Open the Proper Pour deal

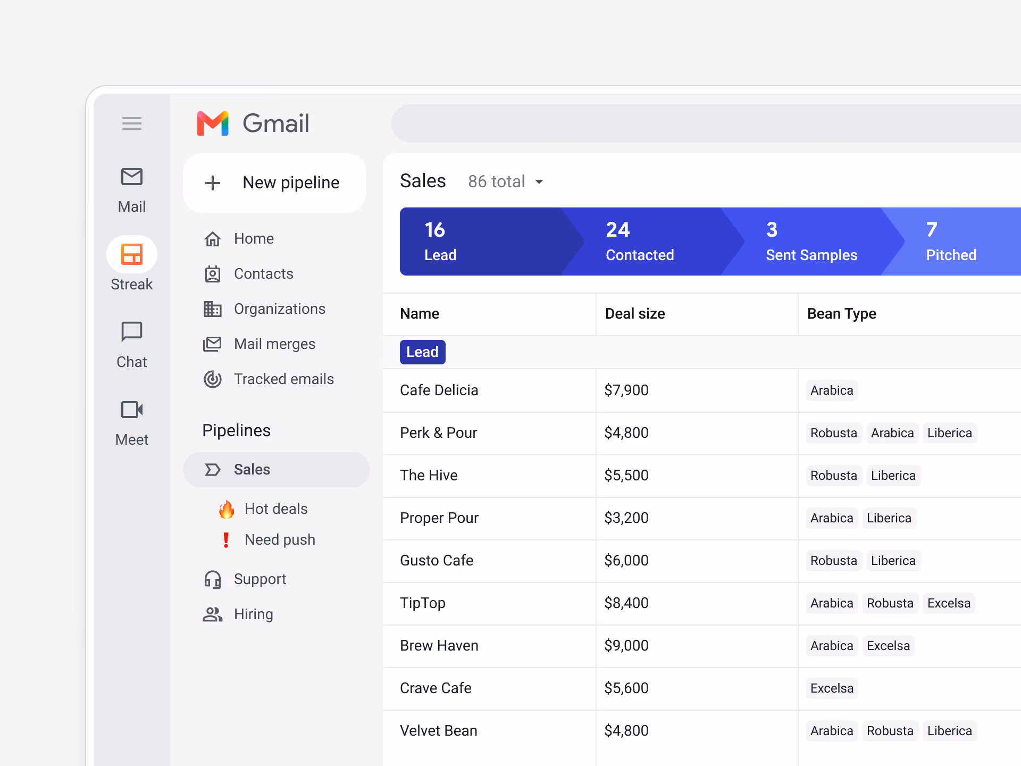click(439, 518)
